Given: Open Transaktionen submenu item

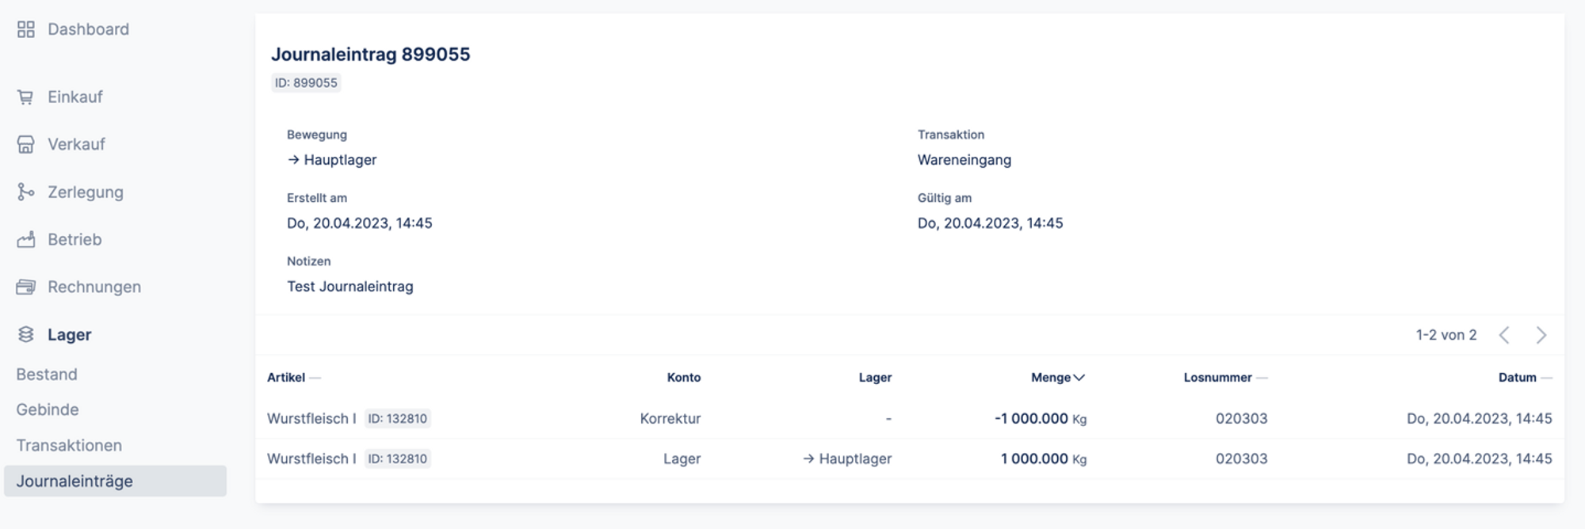Looking at the screenshot, I should point(69,445).
